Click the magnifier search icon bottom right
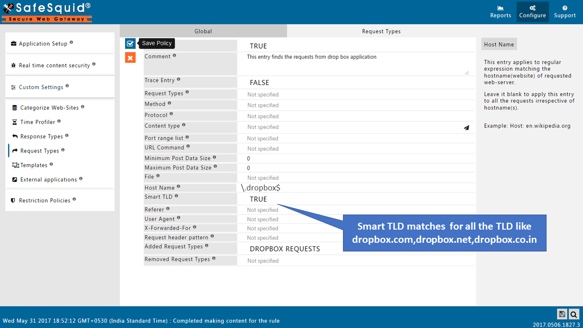583x328 pixels. 573,314
